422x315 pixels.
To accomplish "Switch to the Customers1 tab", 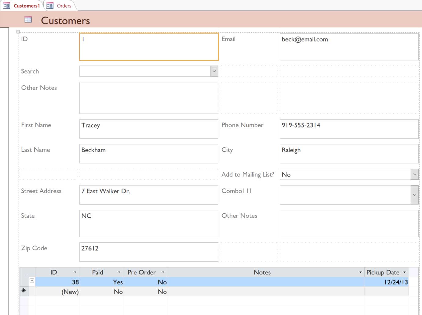I will 22,5.
